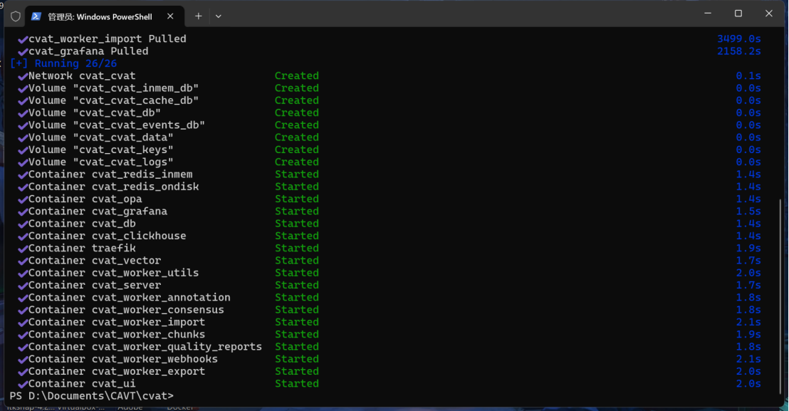Click 'Container cvat_worker_quality_reports' text

(145, 347)
